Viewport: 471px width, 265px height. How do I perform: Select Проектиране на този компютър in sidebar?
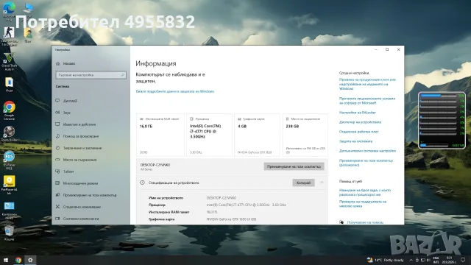(x=90, y=195)
